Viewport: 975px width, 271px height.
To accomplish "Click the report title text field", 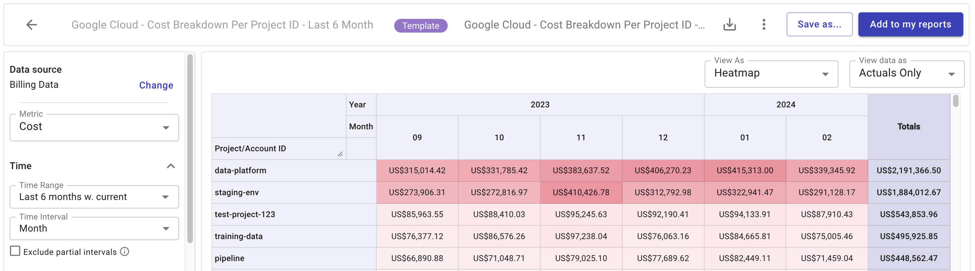I will 584,25.
